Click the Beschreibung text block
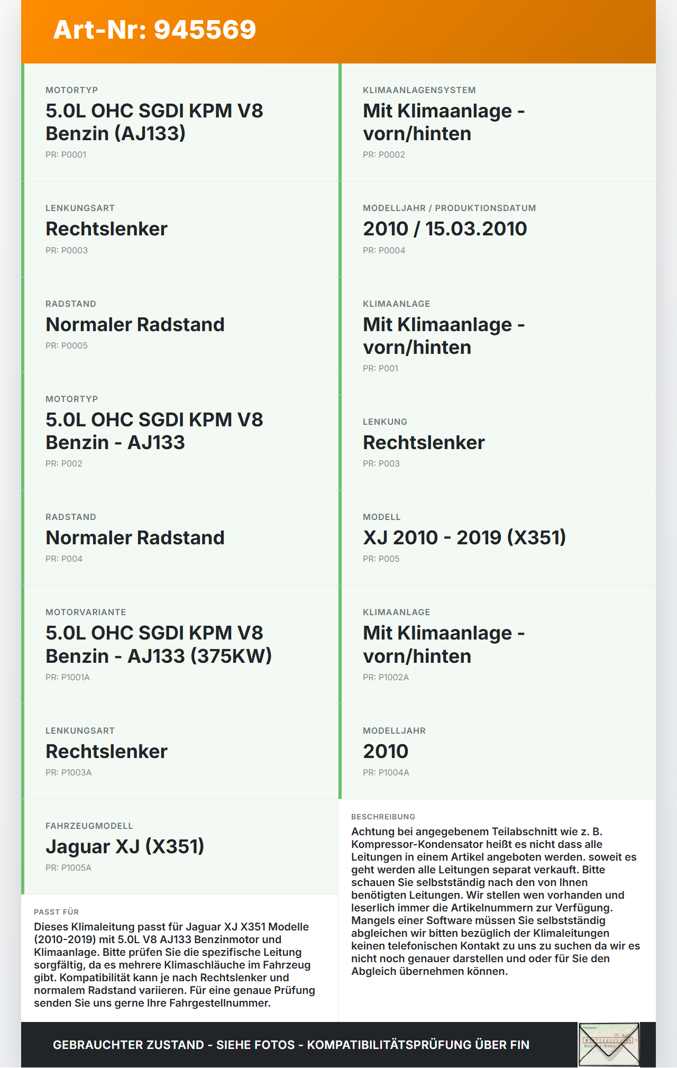677x1068 pixels. pos(496,901)
